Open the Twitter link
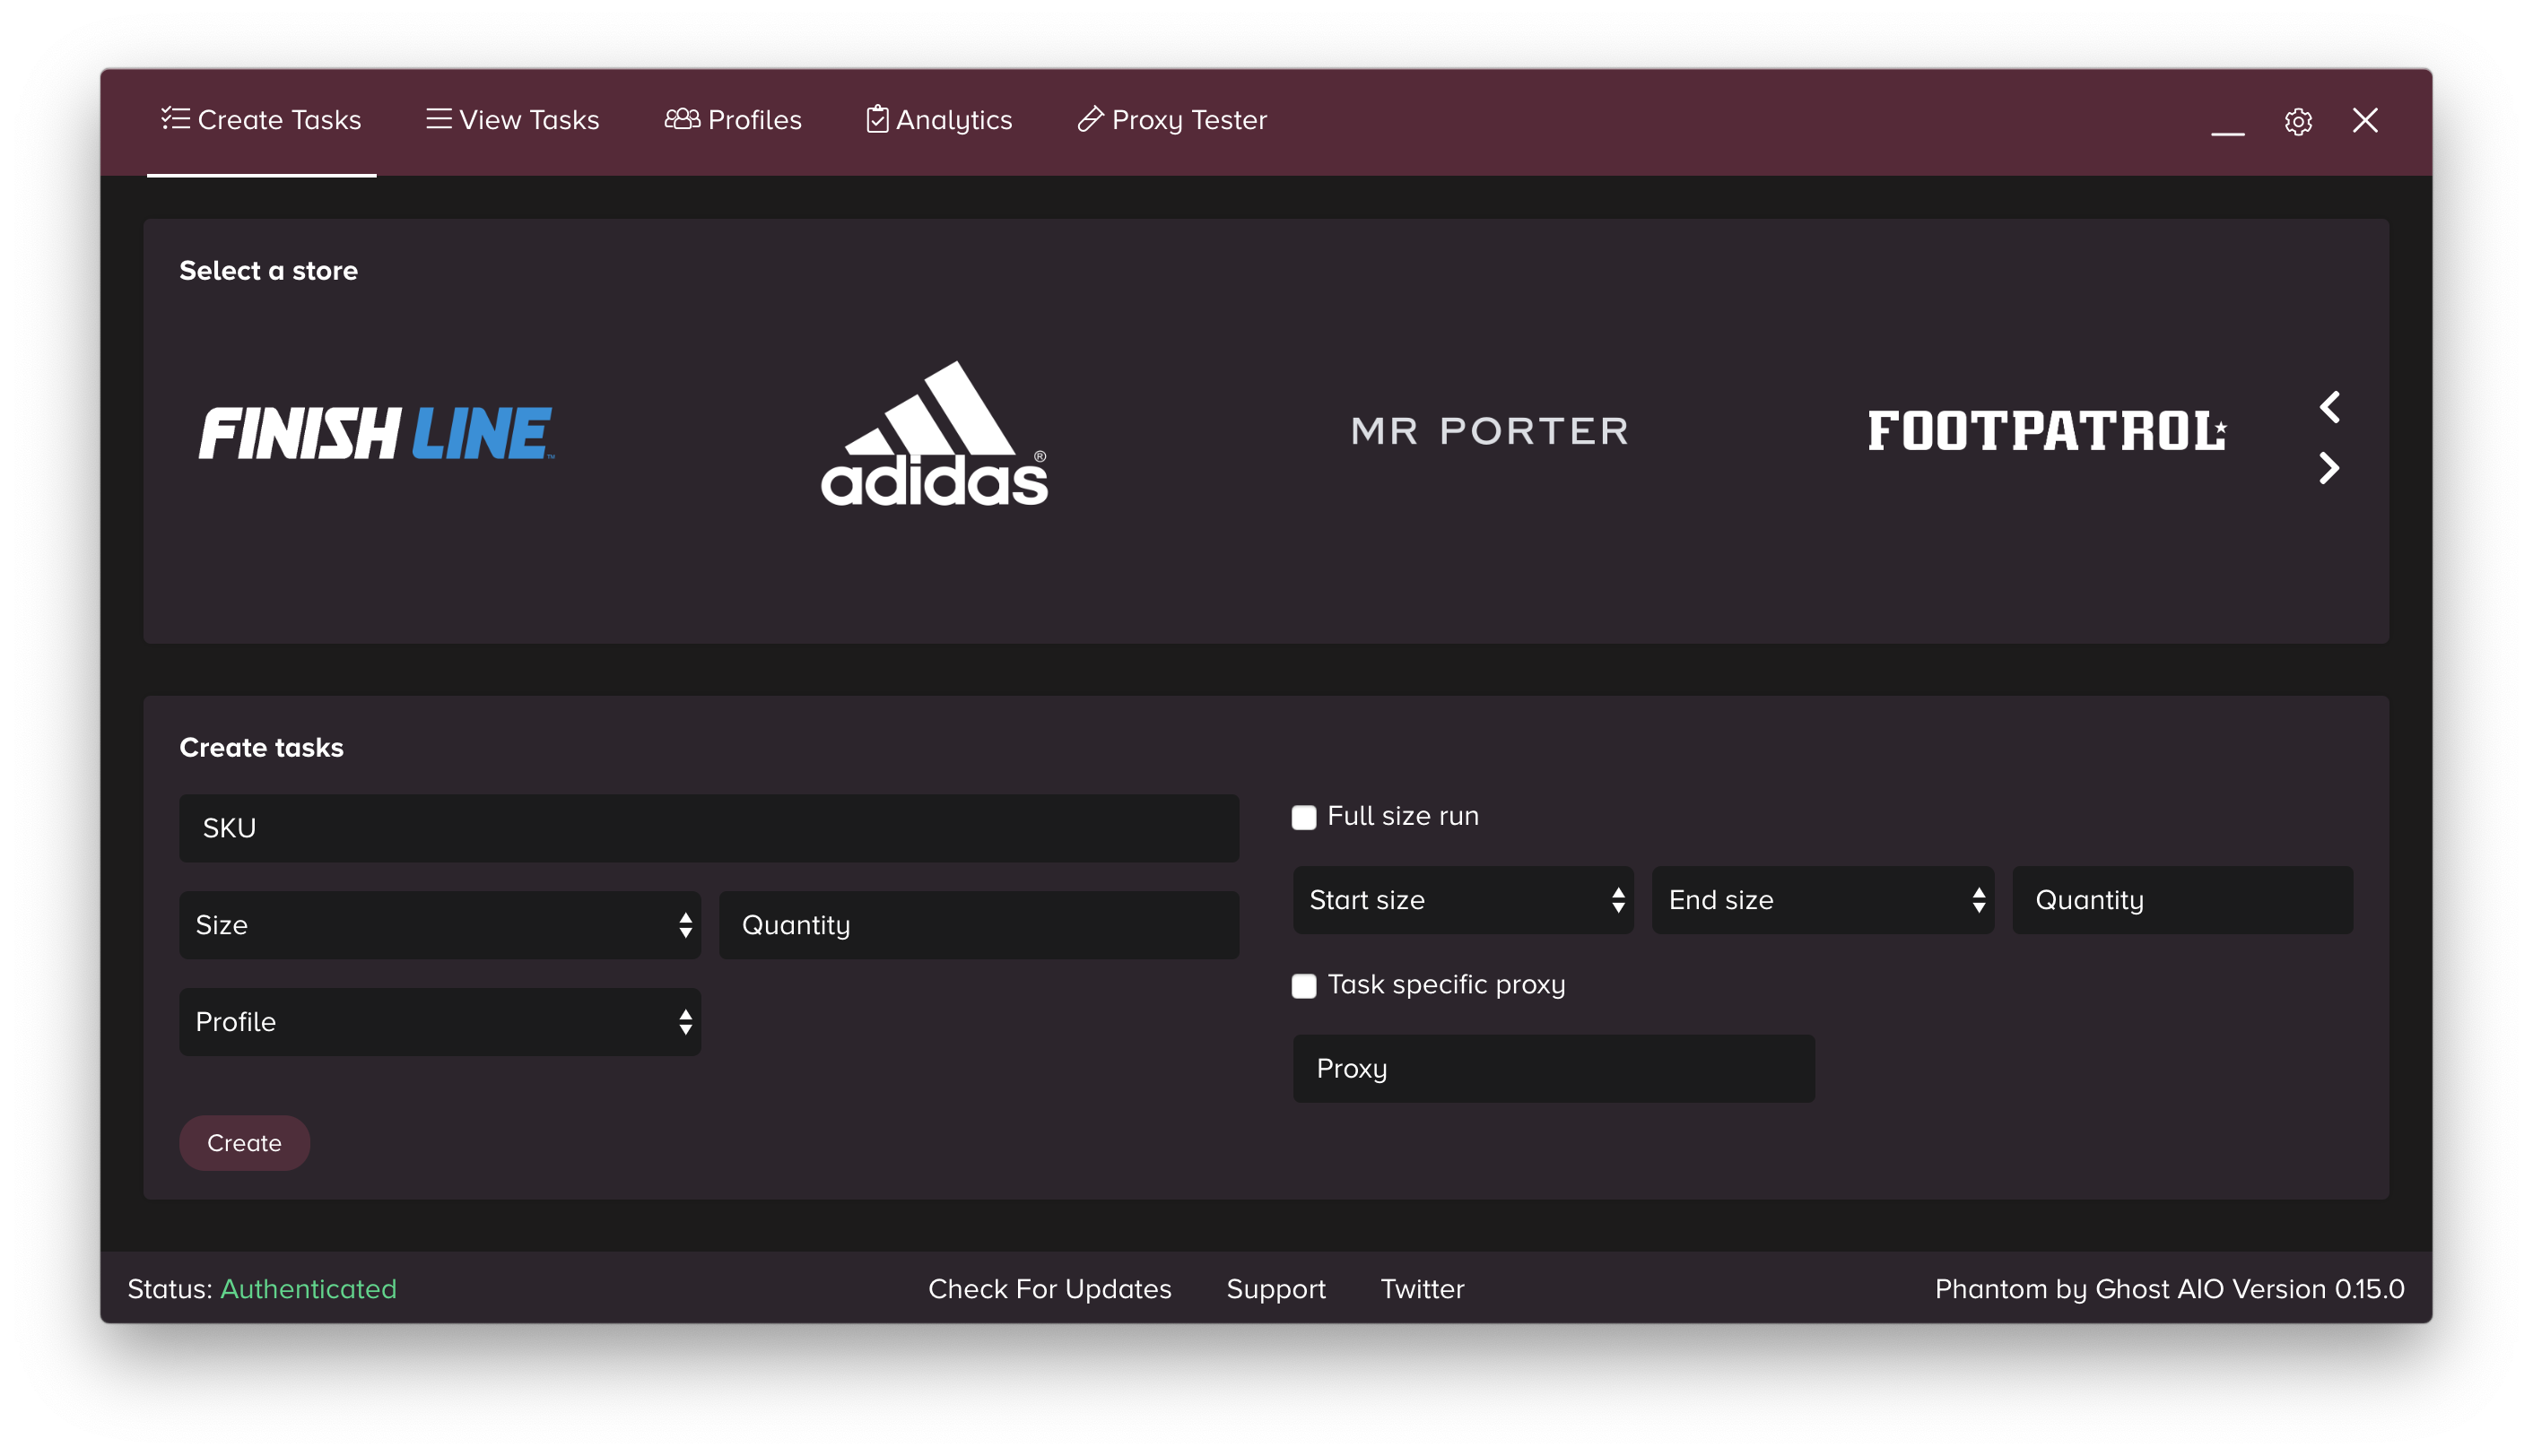This screenshot has height=1456, width=2533. (1422, 1289)
